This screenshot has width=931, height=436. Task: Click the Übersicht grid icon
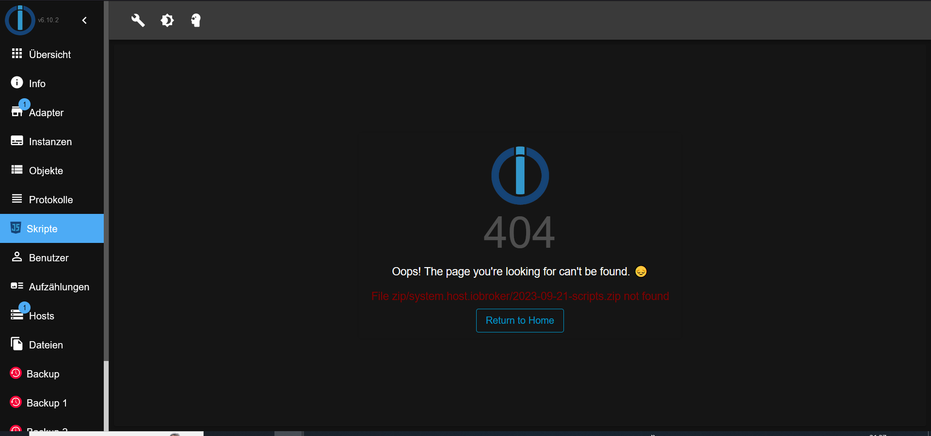17,53
